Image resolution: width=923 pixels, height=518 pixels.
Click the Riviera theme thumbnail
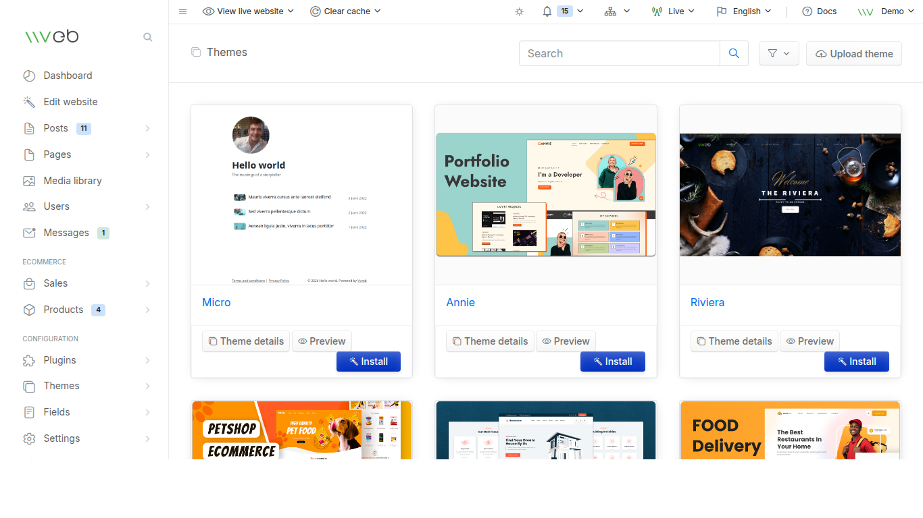790,194
